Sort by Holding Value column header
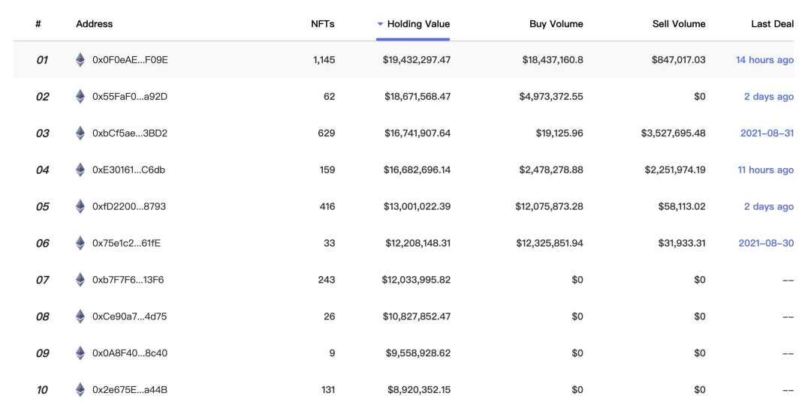The width and height of the screenshot is (811, 408). tap(418, 24)
